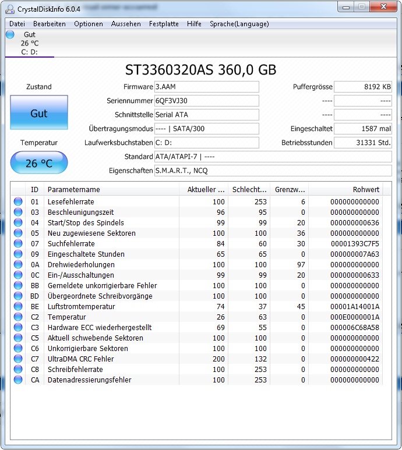Open the Aussehen menu
The height and width of the screenshot is (450, 402).
click(x=126, y=24)
